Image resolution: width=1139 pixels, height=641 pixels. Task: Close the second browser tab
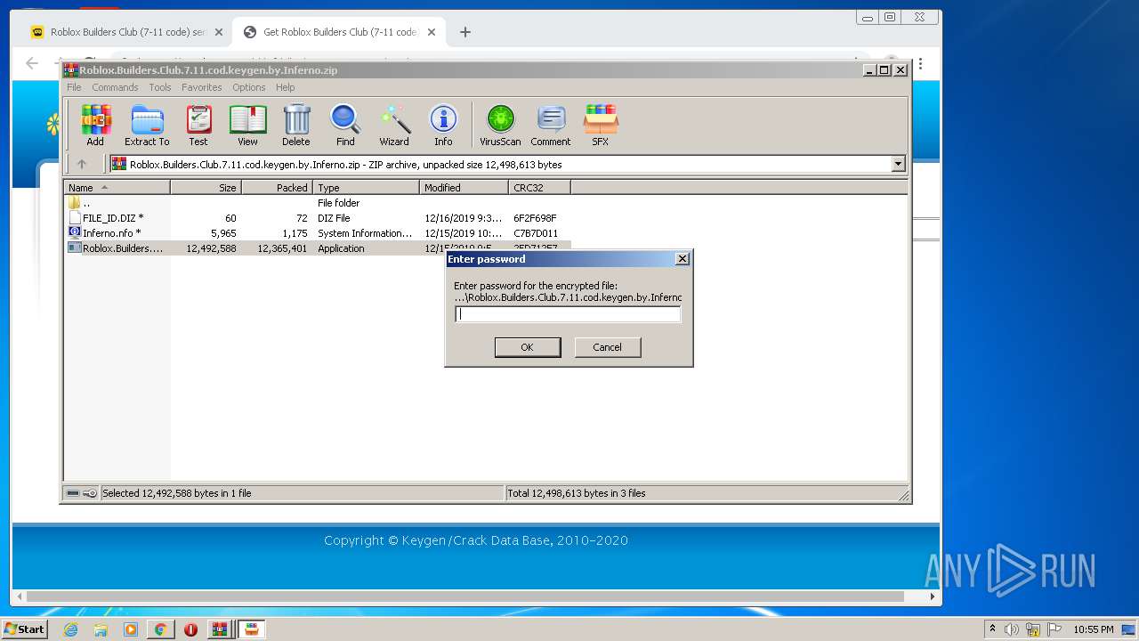[x=432, y=32]
